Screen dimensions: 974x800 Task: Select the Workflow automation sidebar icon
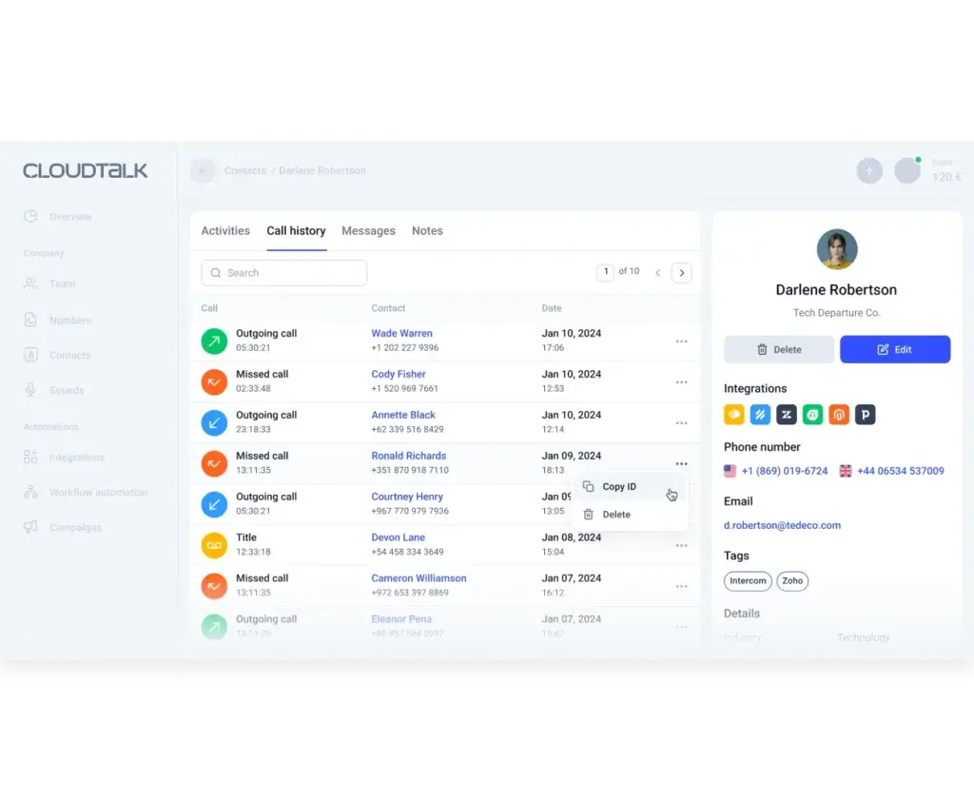pos(30,492)
